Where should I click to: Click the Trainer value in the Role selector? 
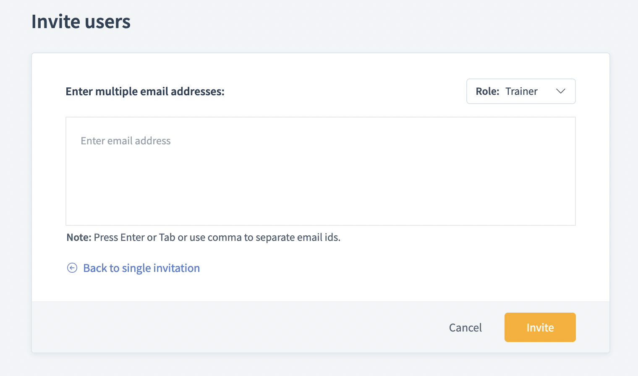click(521, 91)
